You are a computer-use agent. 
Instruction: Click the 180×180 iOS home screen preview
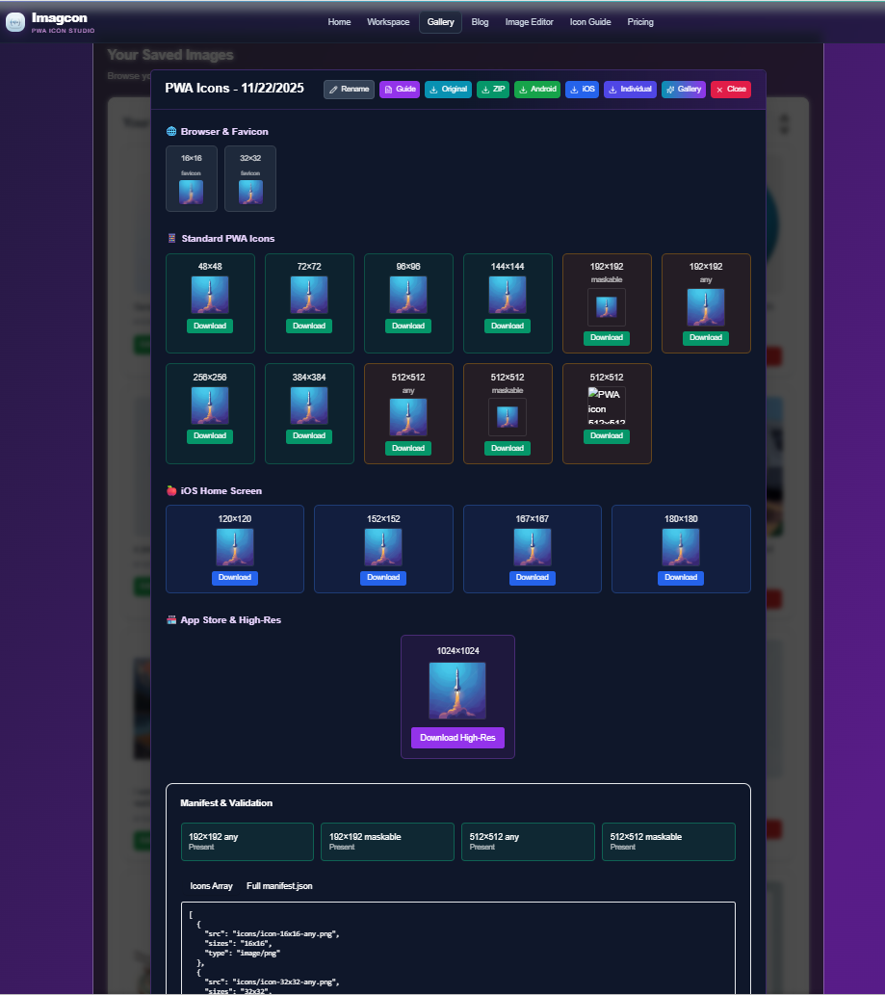681,545
